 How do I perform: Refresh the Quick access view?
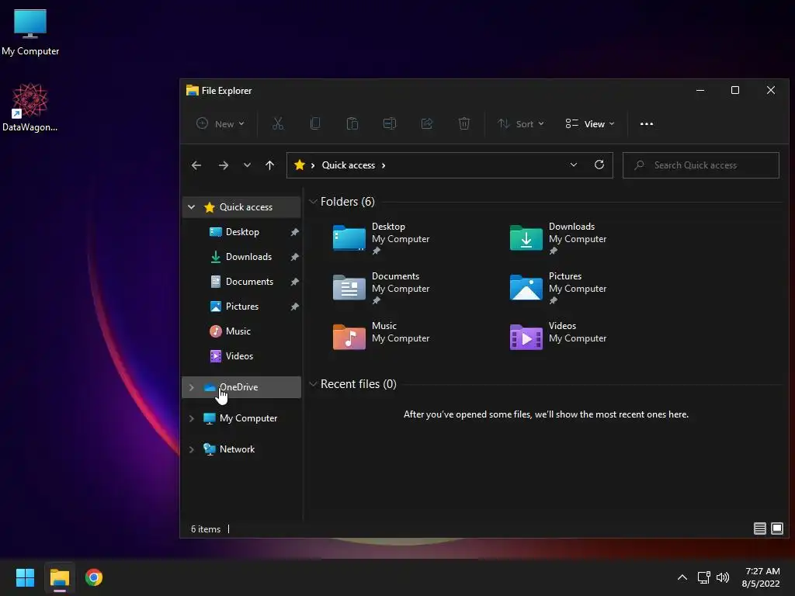tap(599, 165)
